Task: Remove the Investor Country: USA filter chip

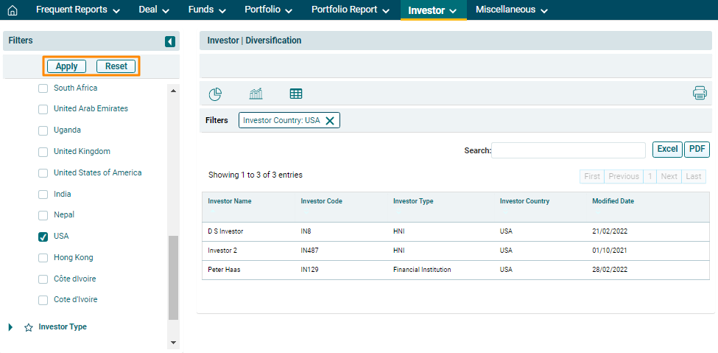Action: pos(330,121)
